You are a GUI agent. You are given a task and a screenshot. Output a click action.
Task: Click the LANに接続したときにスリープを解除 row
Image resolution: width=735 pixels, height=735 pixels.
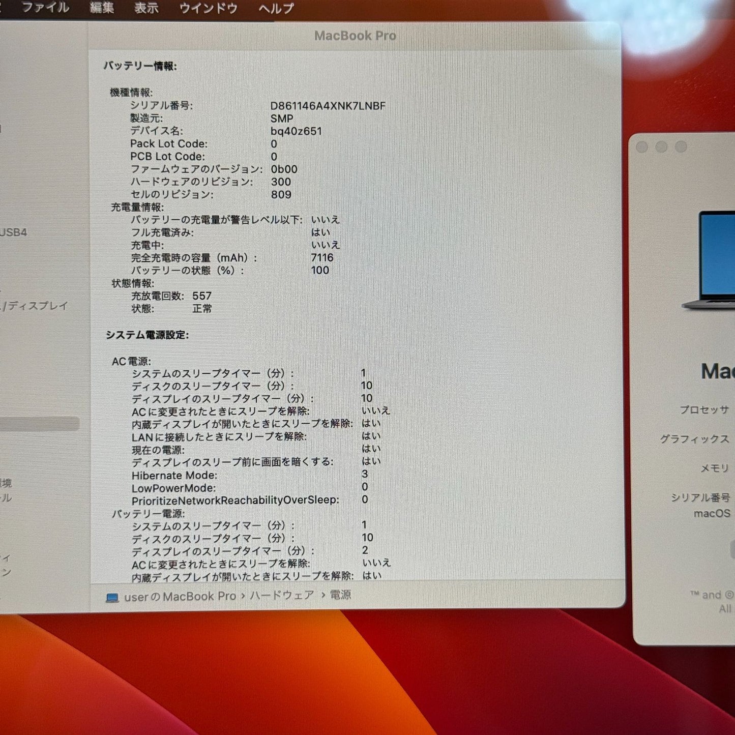pyautogui.click(x=256, y=436)
